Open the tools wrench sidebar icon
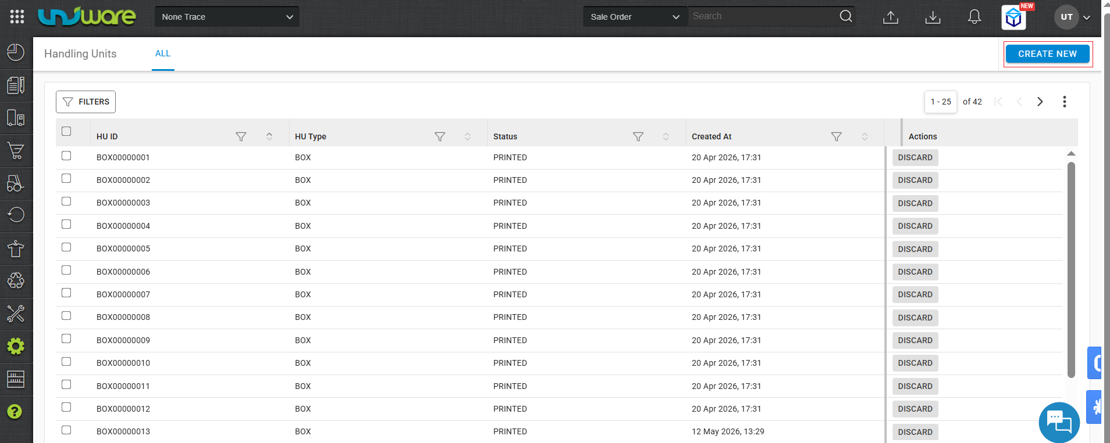Image resolution: width=1110 pixels, height=443 pixels. pos(16,314)
